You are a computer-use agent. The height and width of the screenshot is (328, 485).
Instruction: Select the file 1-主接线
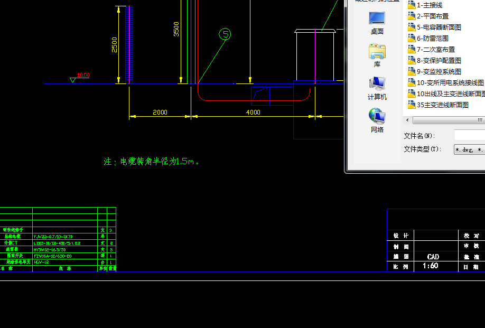425,5
